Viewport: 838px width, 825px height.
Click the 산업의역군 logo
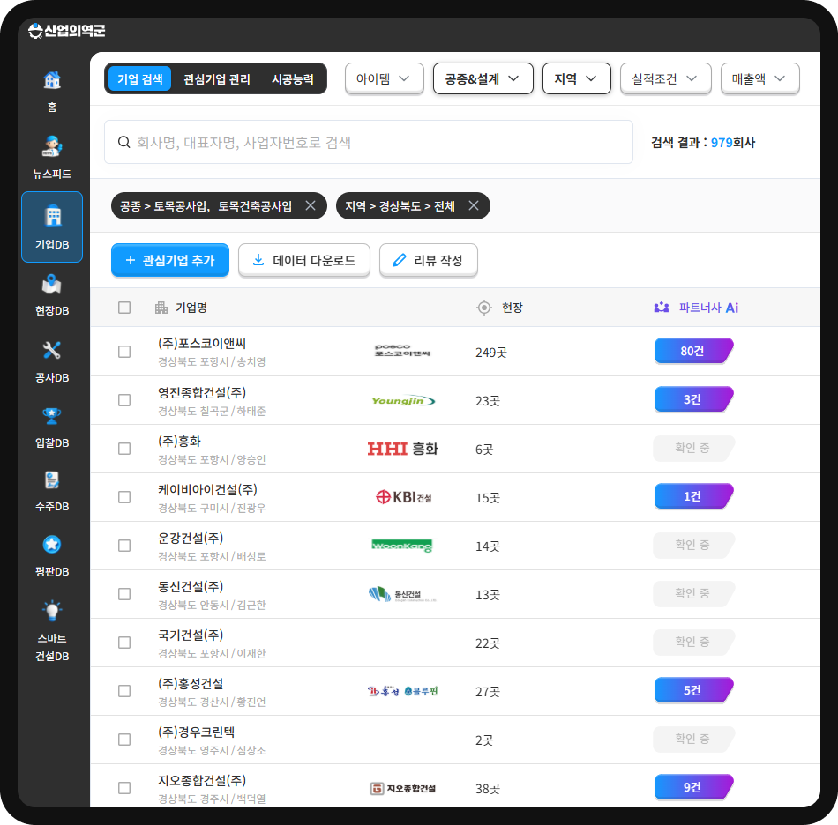(67, 31)
